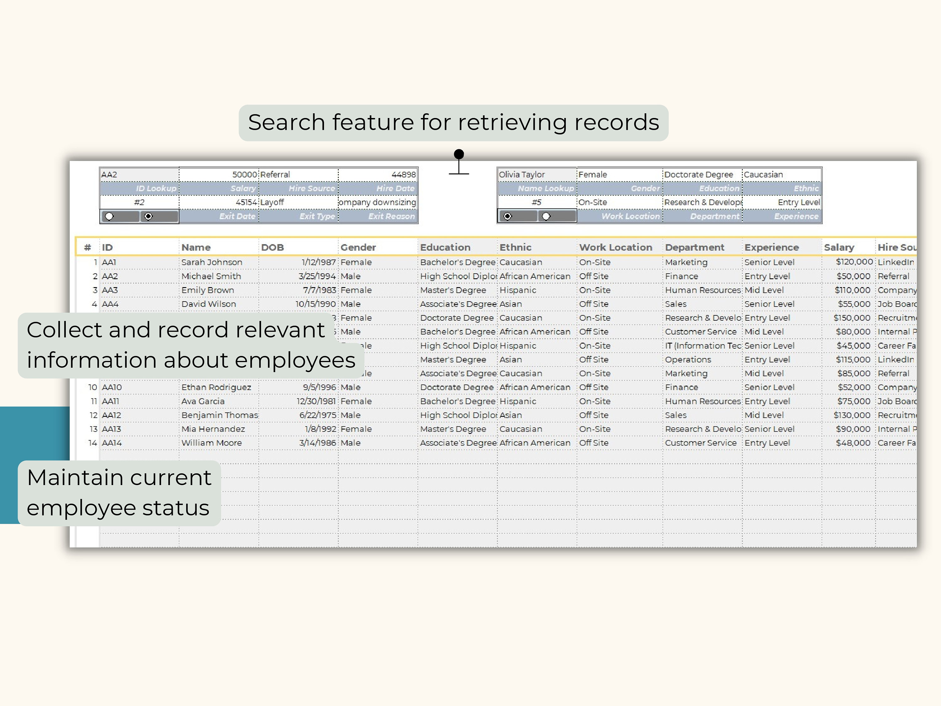The width and height of the screenshot is (941, 706).
Task: Select the Education result cell showing Doctorate Degree
Action: point(700,174)
